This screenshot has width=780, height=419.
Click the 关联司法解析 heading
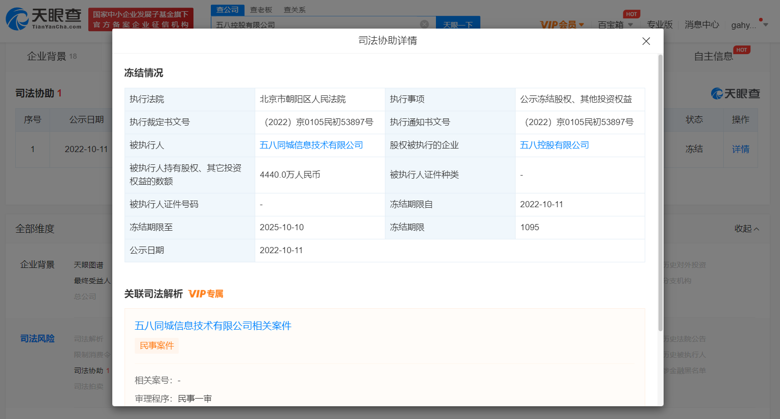(x=154, y=294)
